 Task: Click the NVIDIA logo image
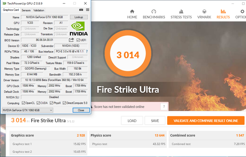click(78, 29)
